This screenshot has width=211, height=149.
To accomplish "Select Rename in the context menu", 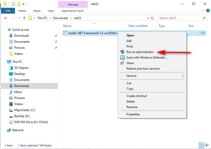I will (132, 107).
